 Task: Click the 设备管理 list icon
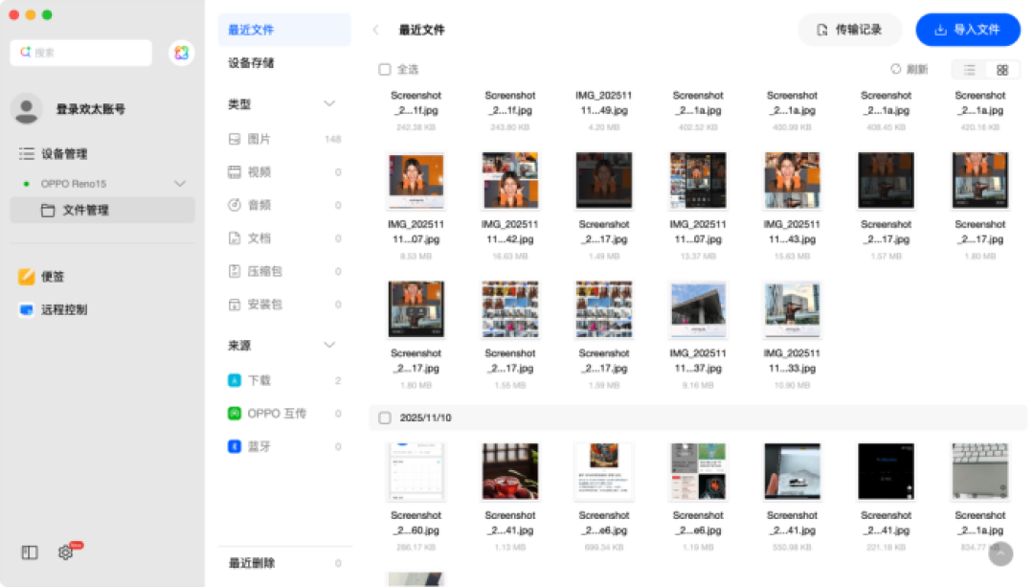pyautogui.click(x=27, y=154)
